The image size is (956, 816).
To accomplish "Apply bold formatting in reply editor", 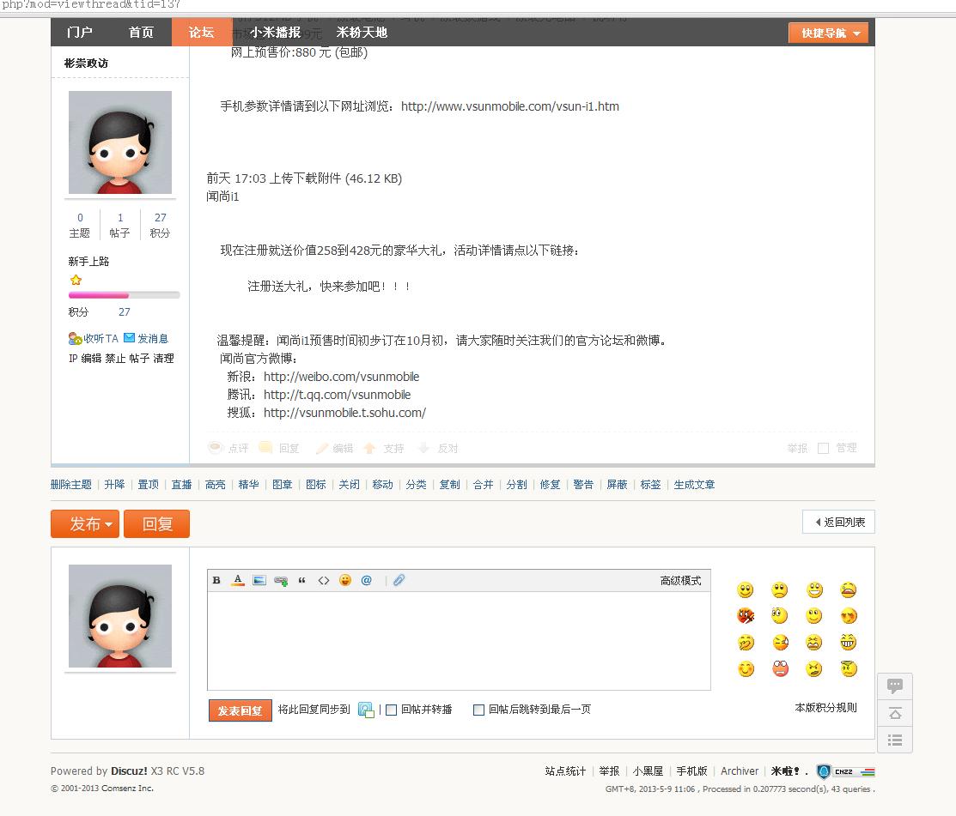I will [216, 580].
